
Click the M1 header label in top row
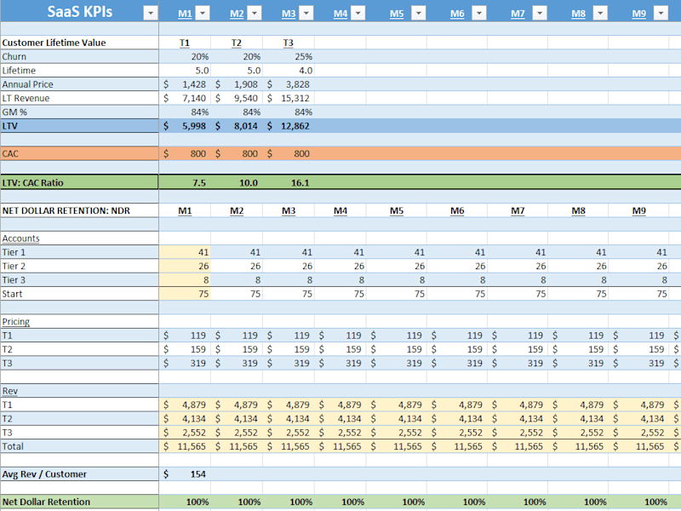pyautogui.click(x=185, y=14)
